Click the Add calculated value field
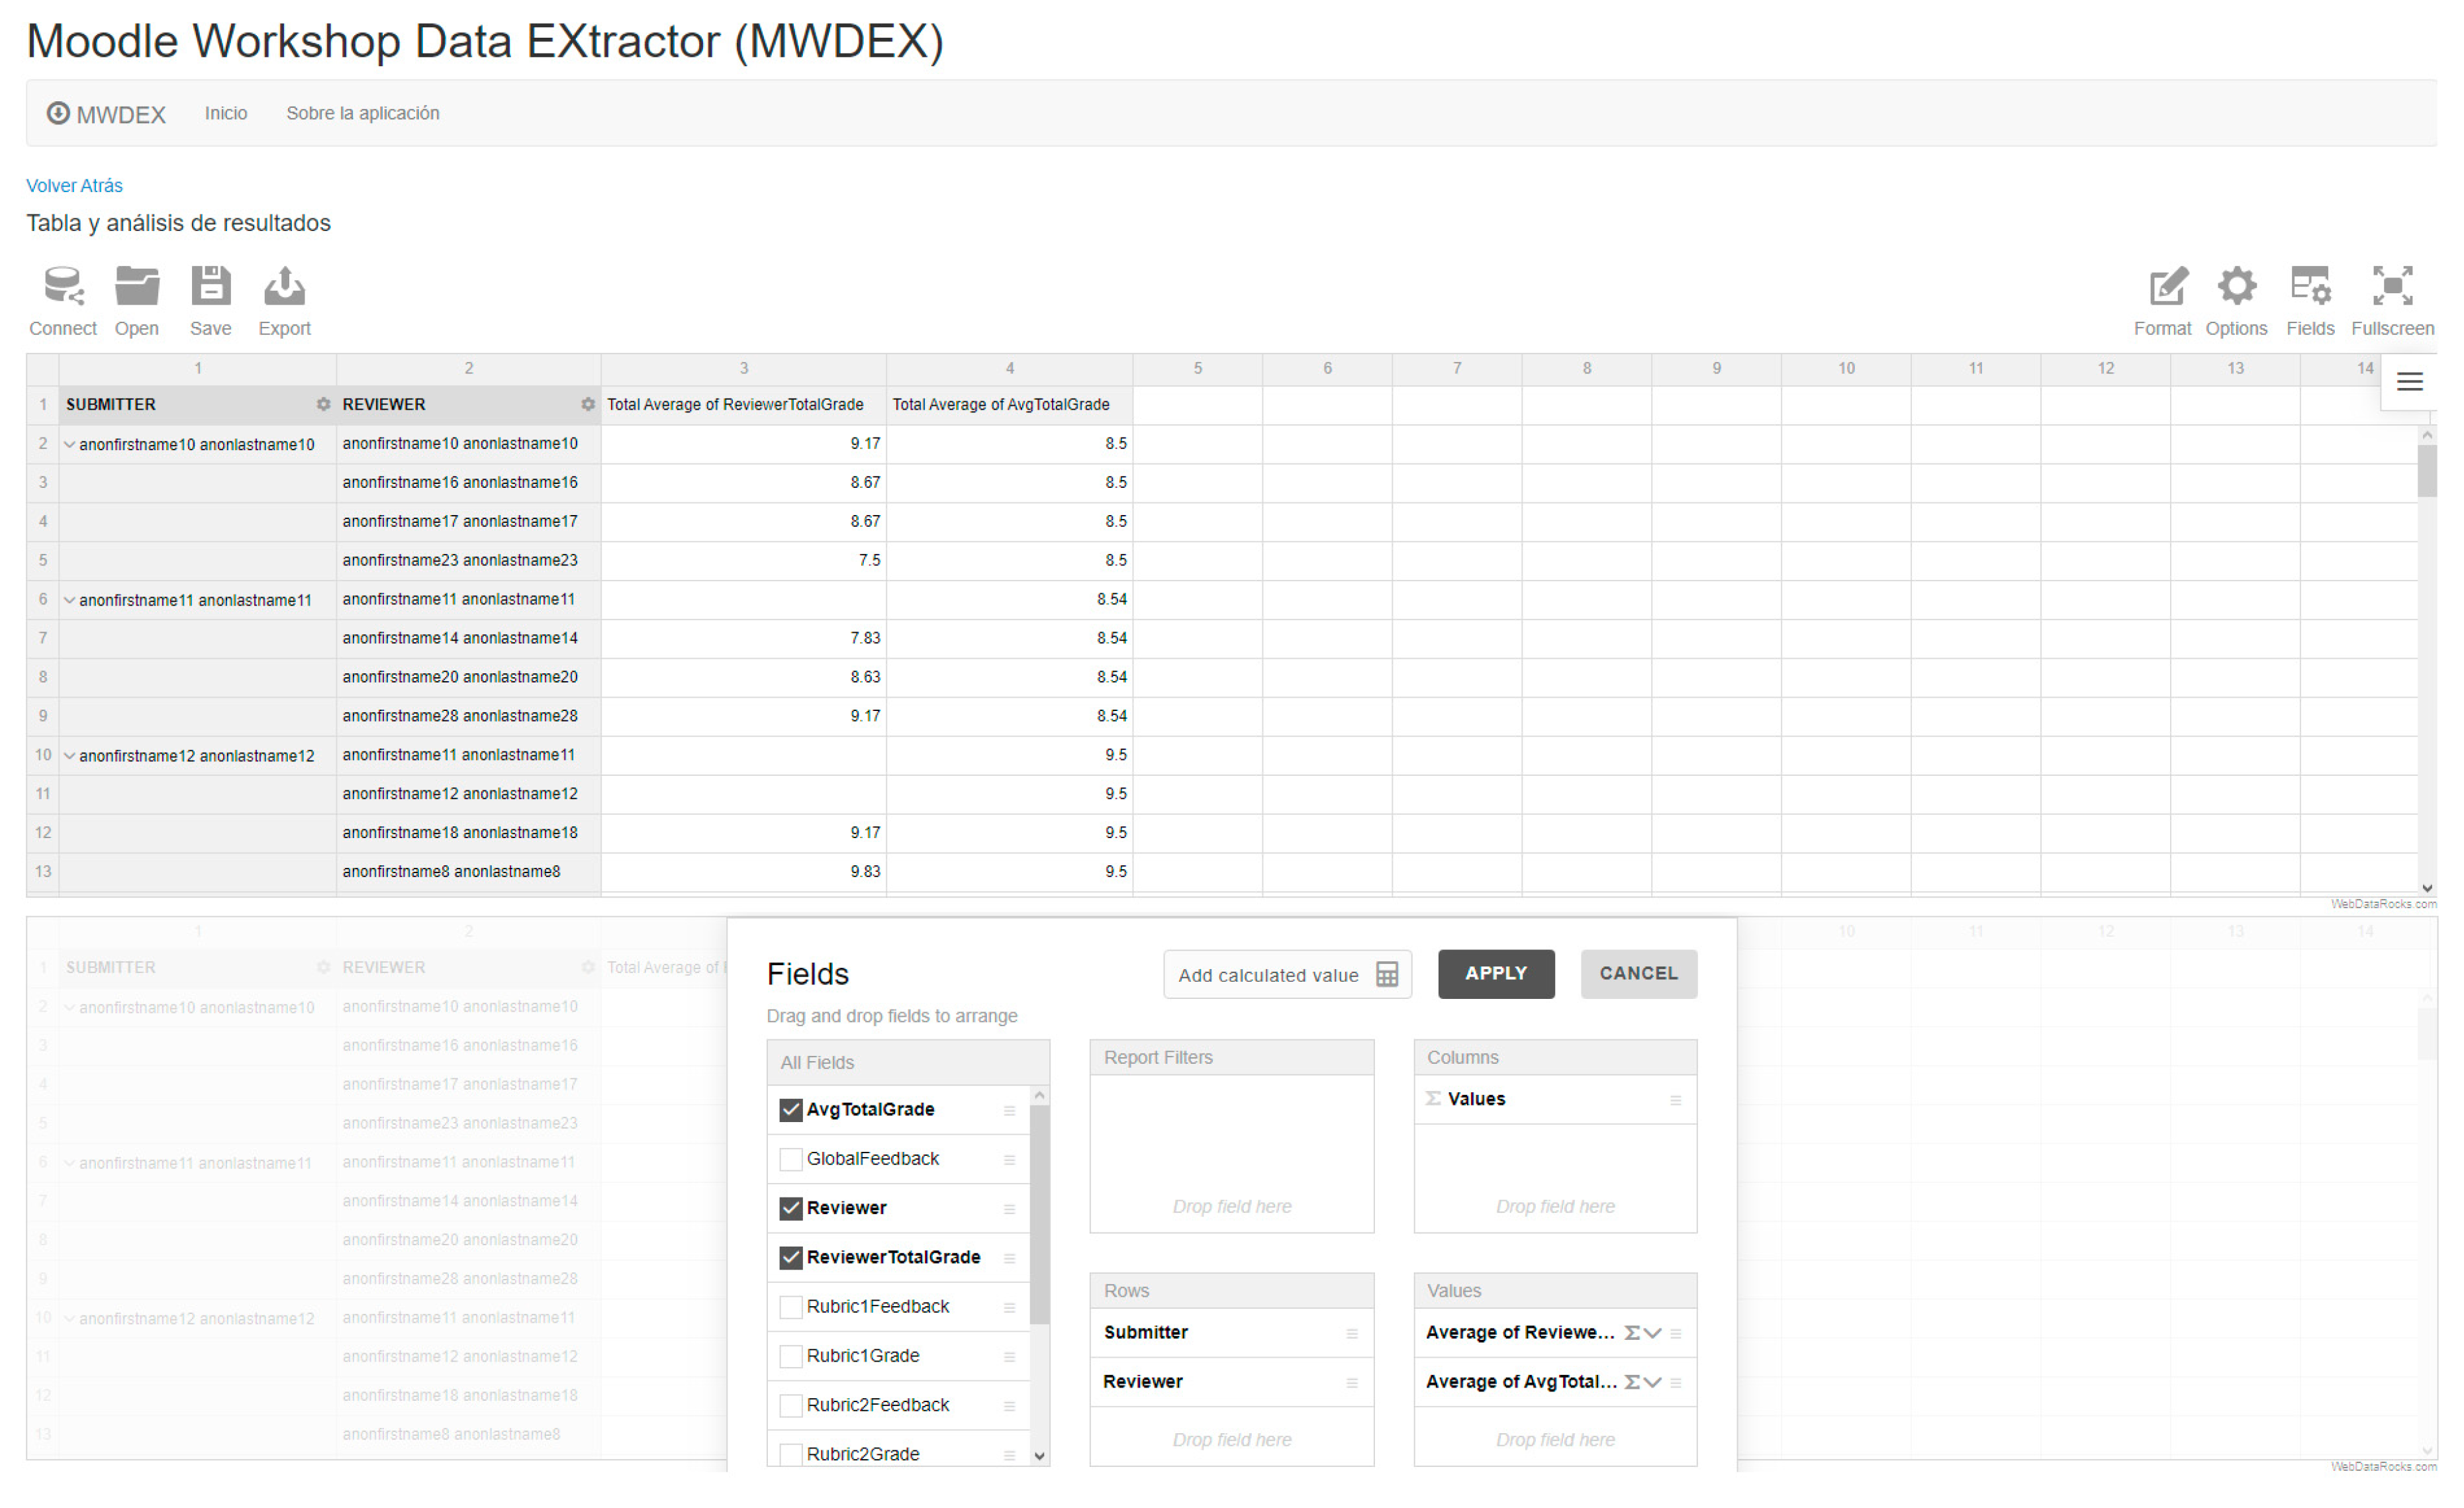 (1287, 975)
